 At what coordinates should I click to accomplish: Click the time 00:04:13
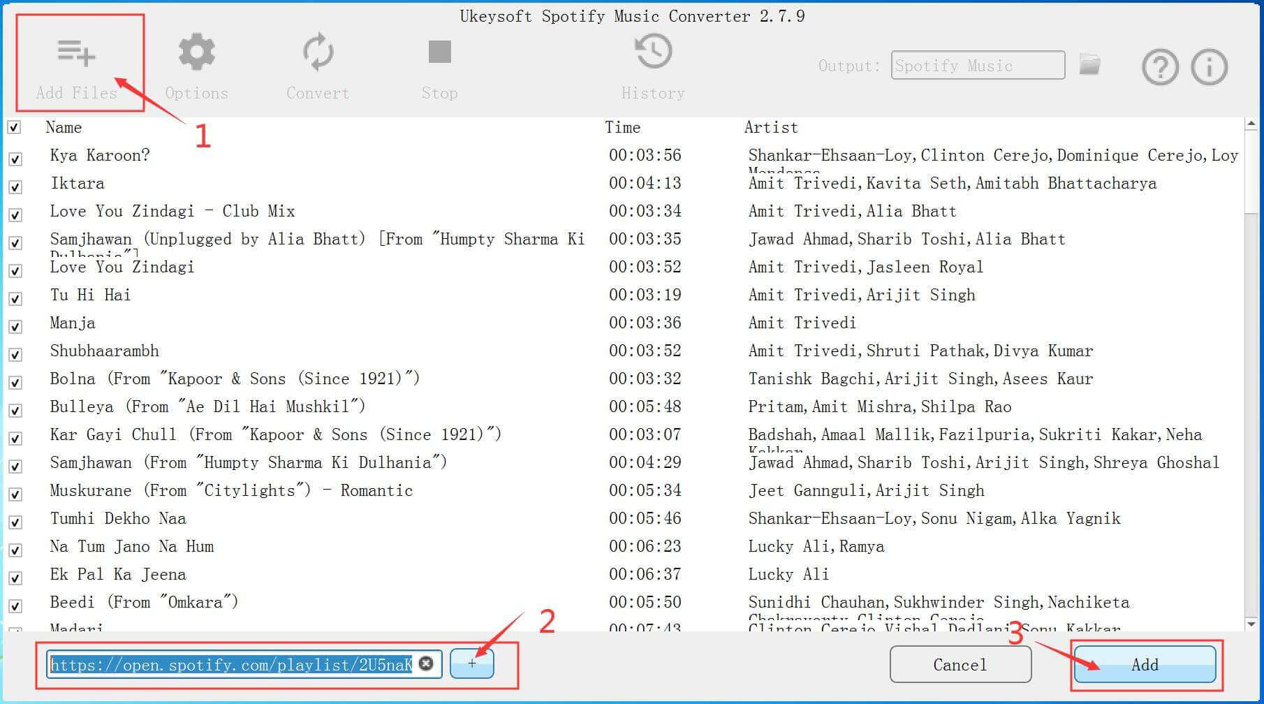tap(645, 183)
